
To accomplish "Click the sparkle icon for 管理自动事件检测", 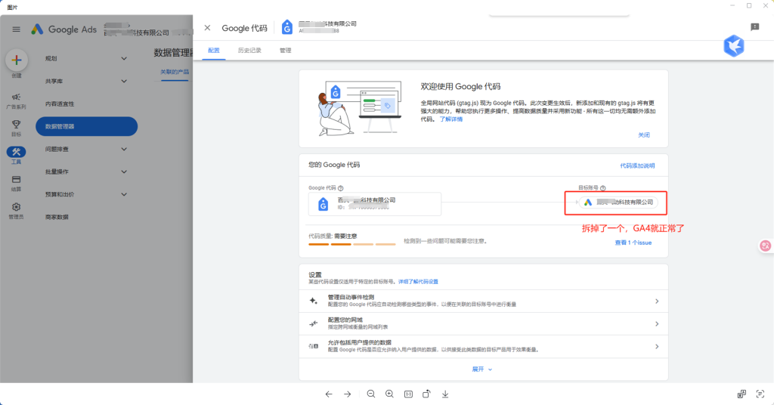I will point(314,301).
